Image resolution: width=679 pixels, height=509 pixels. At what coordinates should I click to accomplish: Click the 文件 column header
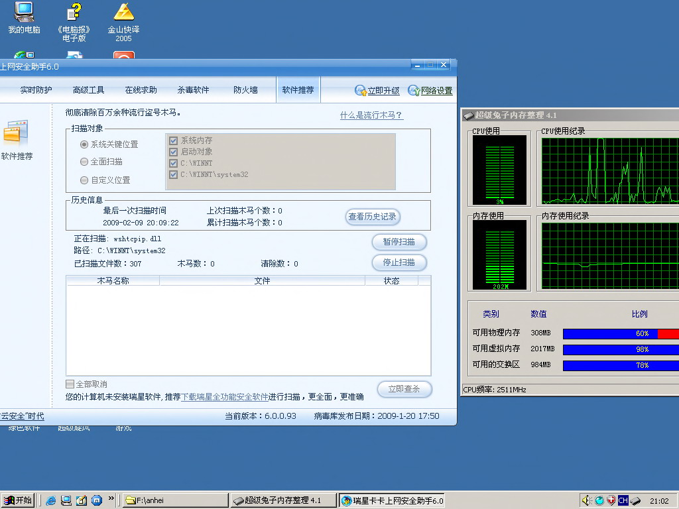(262, 281)
